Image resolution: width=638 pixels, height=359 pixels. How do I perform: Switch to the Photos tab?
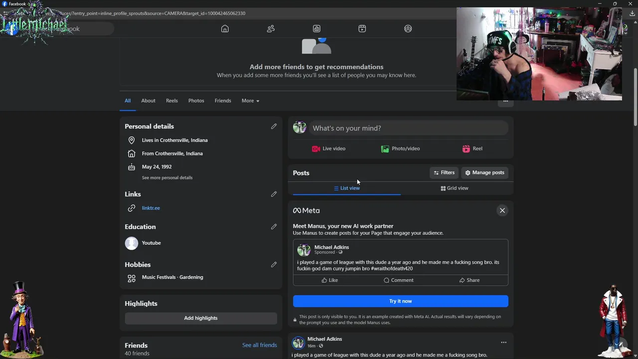point(196,101)
